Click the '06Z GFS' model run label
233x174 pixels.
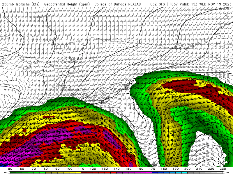tap(158, 4)
